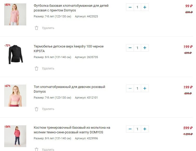Click trash icon for KIPSTA thermal top
The height and width of the screenshot is (151, 196).
pos(37,68)
